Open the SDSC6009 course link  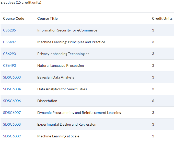click(12, 136)
